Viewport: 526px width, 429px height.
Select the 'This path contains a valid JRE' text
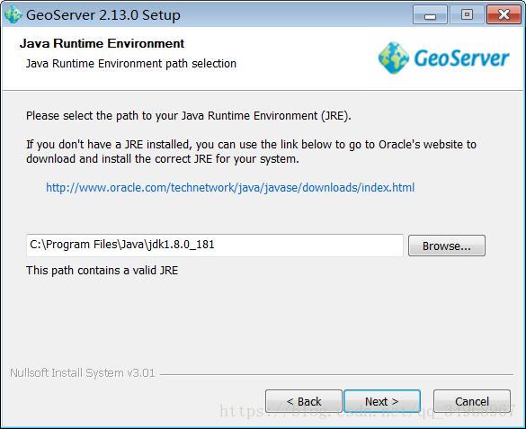tap(102, 271)
